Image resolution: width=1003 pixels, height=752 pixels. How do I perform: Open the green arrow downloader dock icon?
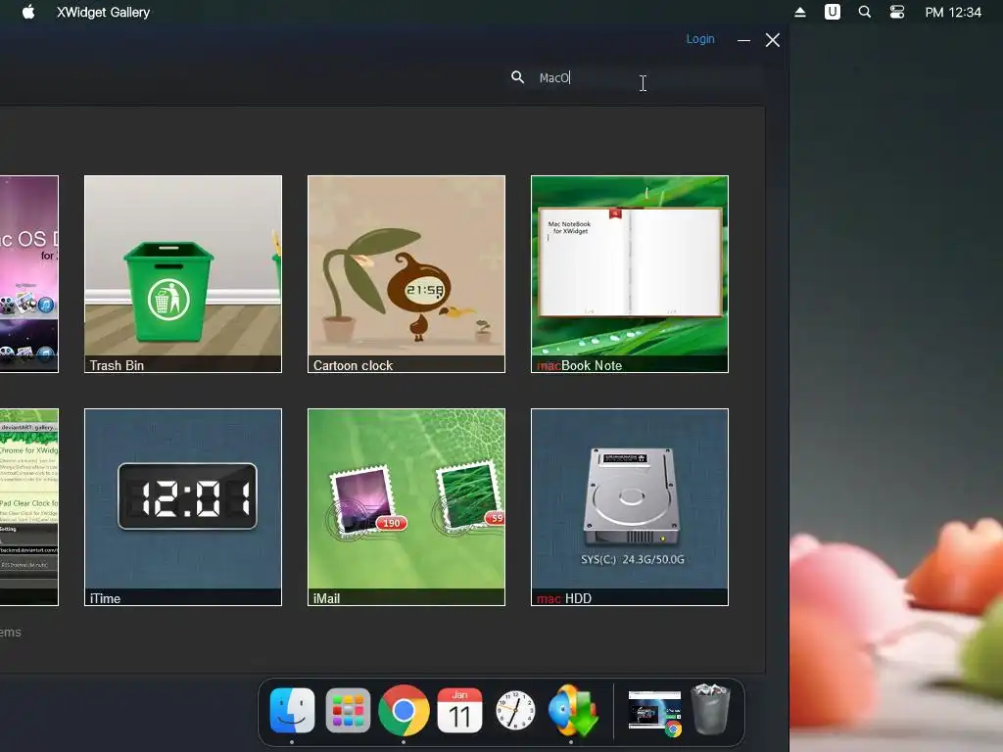[572, 711]
